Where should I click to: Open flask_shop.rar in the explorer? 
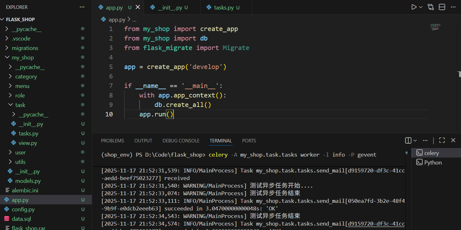click(46, 227)
